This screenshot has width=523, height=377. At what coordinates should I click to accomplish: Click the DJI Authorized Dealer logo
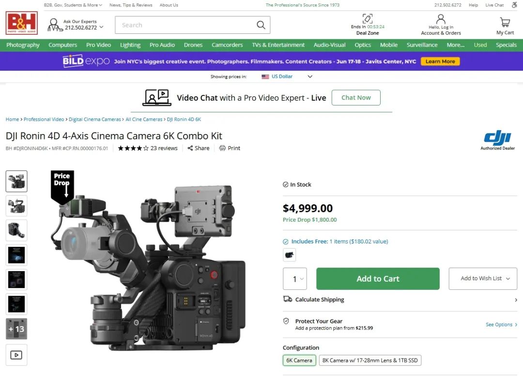497,140
